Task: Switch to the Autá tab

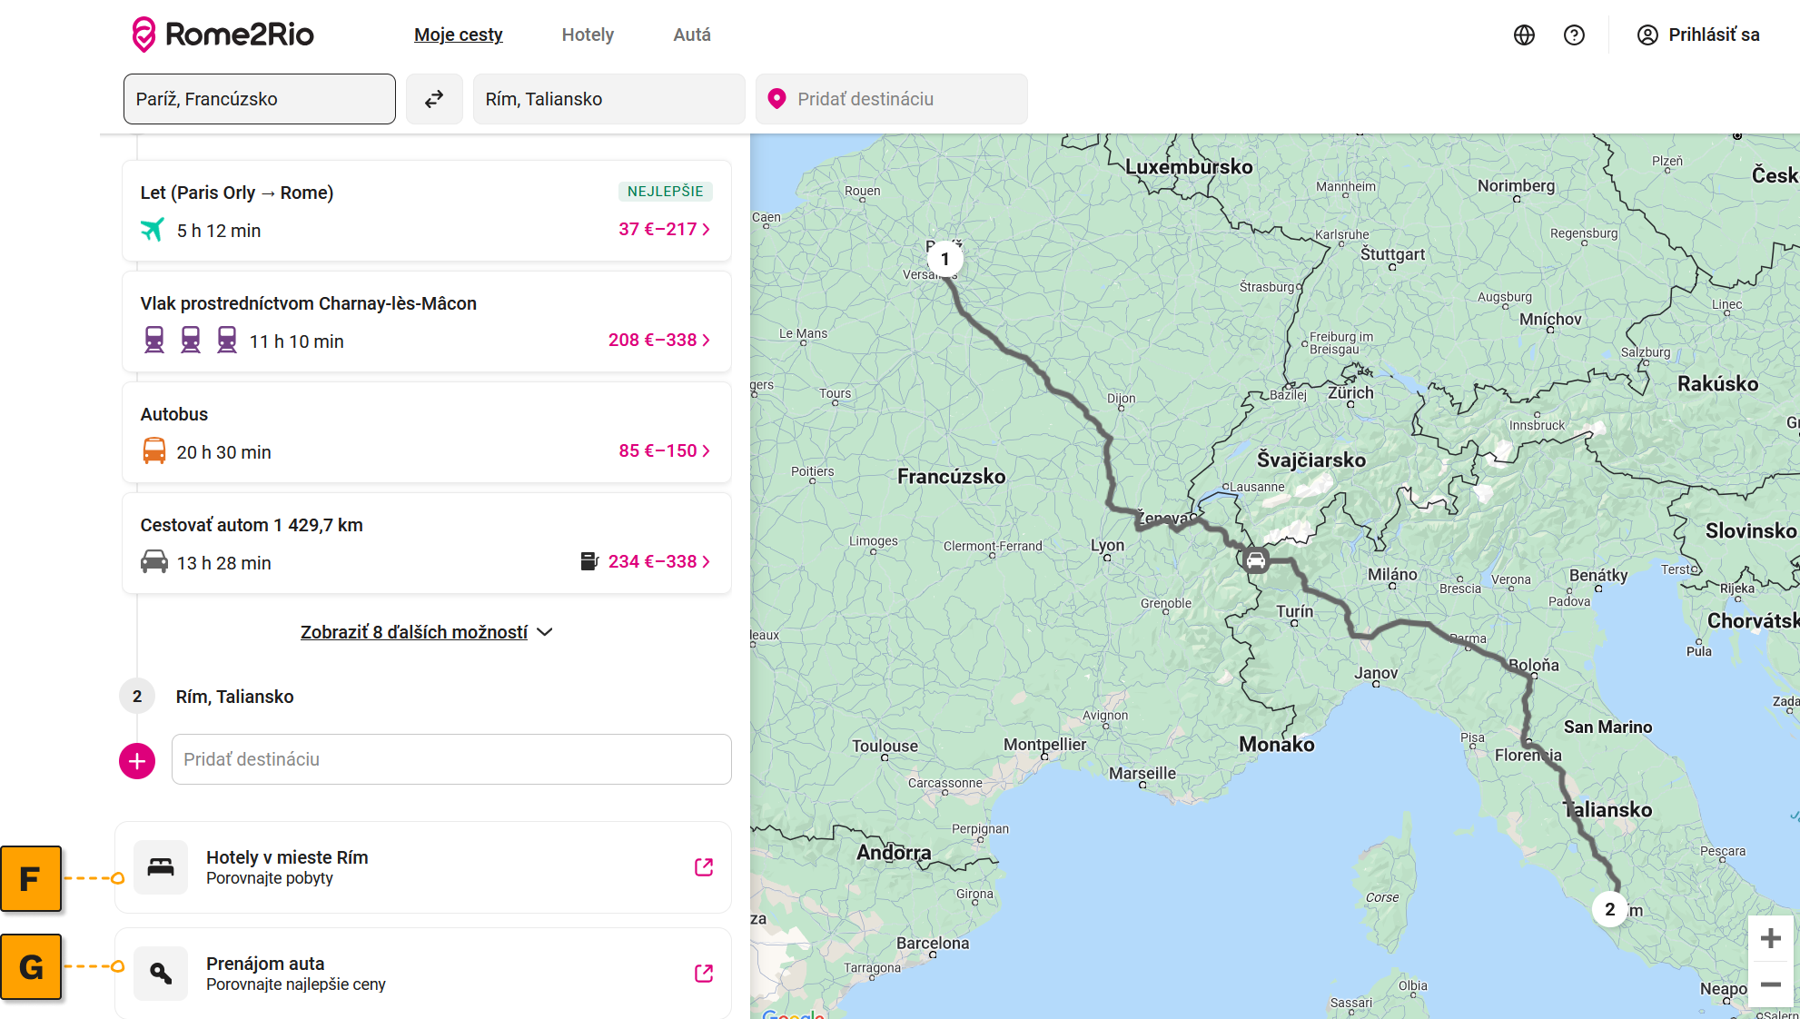Action: 691,35
